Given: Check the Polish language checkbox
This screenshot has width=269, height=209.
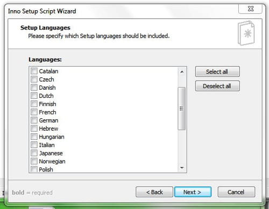Looking at the screenshot, I should point(34,169).
